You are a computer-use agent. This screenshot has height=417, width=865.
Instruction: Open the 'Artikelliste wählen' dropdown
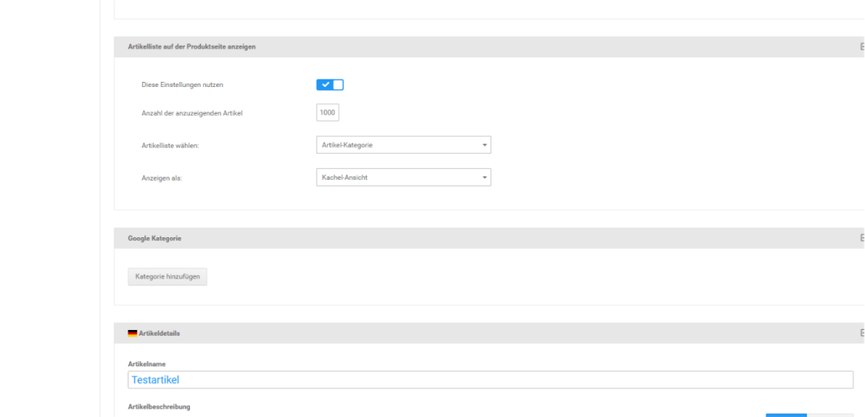click(x=403, y=145)
